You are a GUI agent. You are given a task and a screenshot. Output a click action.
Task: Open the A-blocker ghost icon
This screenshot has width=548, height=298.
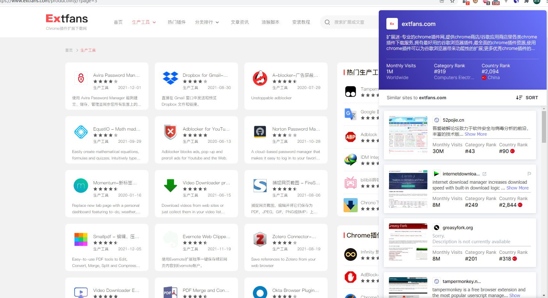260,78
